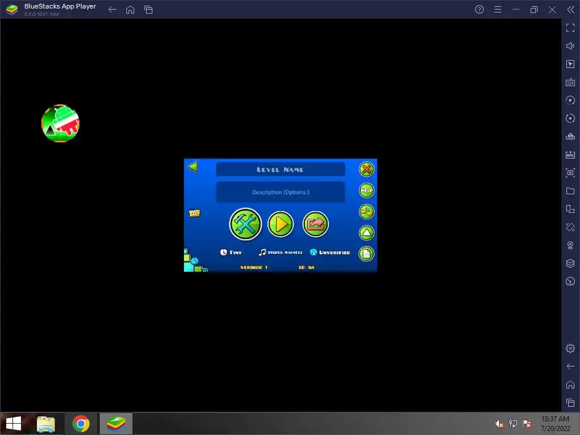580x435 pixels.
Task: Click the volume speaker icon in sidebar
Action: 570,46
